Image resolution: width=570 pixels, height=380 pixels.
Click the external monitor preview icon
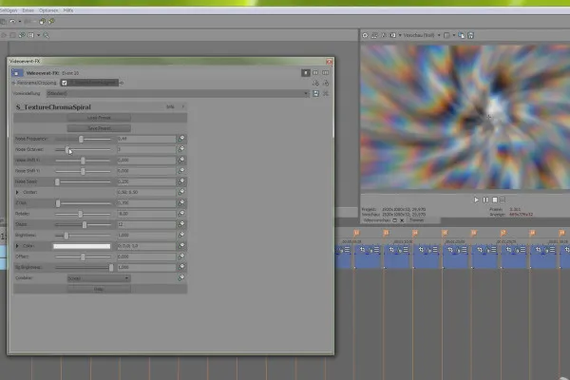[x=374, y=35]
